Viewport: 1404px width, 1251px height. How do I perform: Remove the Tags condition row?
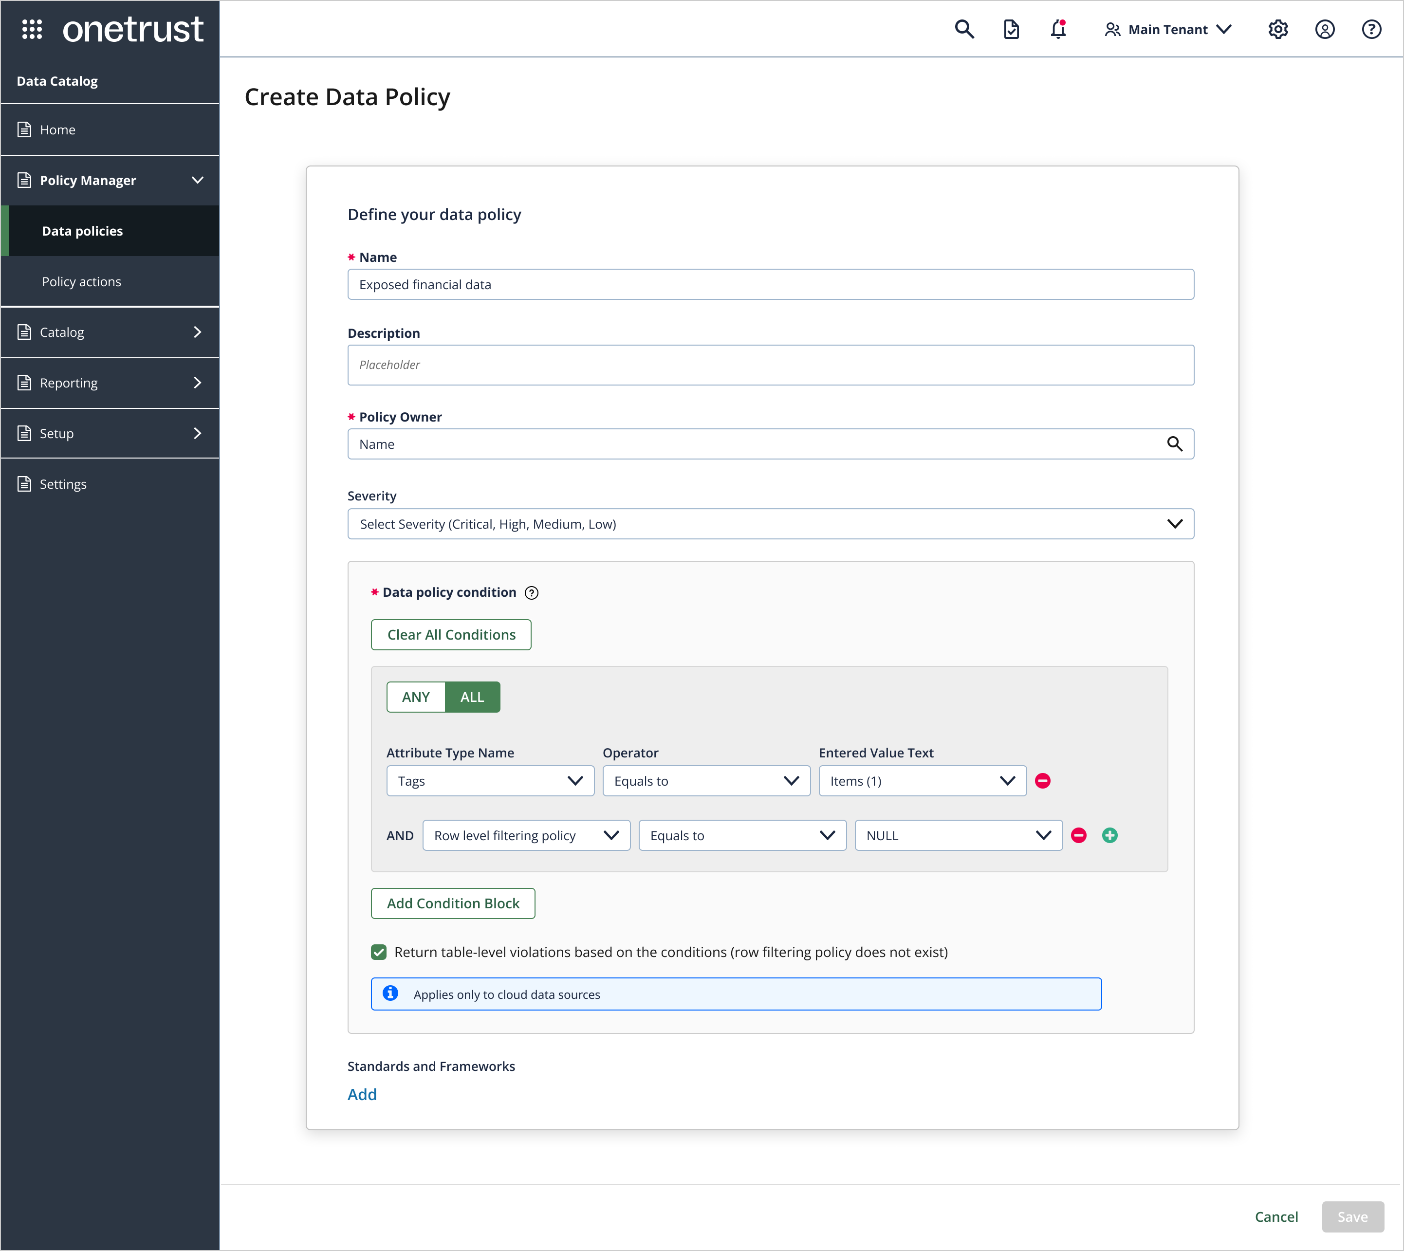click(1043, 780)
